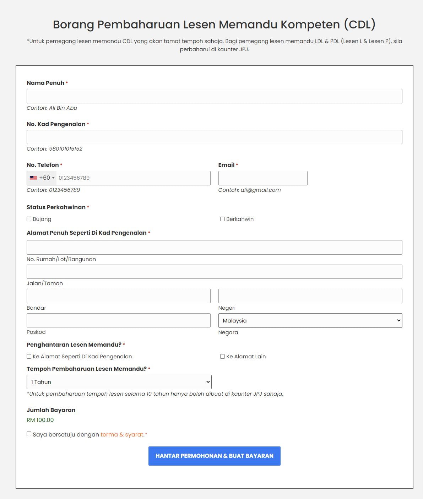
Task: Enable 'Ke Alamat Seperti Di Kad Pengenalan' delivery option
Action: [x=29, y=356]
